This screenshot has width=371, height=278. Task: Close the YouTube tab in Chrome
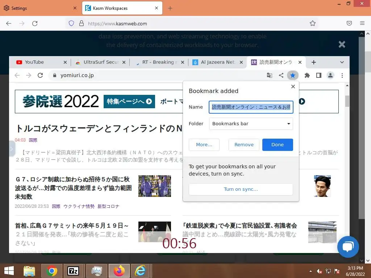(x=65, y=62)
